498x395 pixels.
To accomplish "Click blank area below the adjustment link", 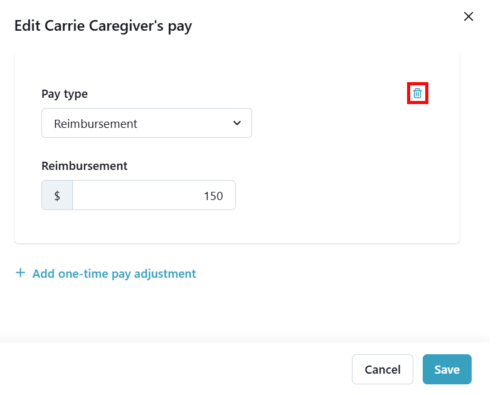I will coord(188,310).
